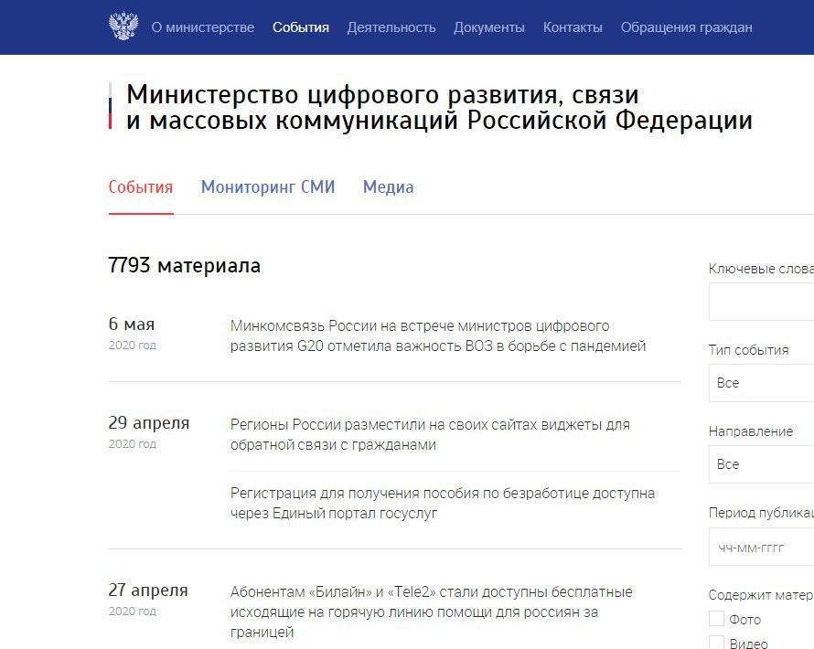The width and height of the screenshot is (814, 649).
Task: Click the «7793 материала» count text
Action: pos(184,265)
